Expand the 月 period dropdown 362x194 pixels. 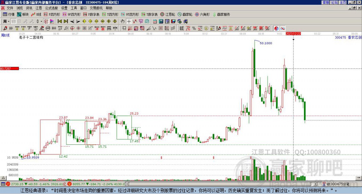(x=6, y=22)
